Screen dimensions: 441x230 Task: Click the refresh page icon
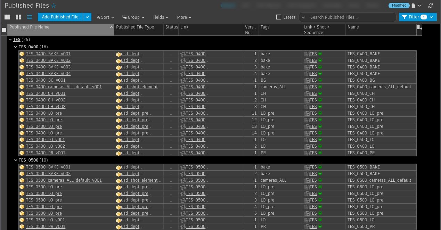pyautogui.click(x=431, y=6)
